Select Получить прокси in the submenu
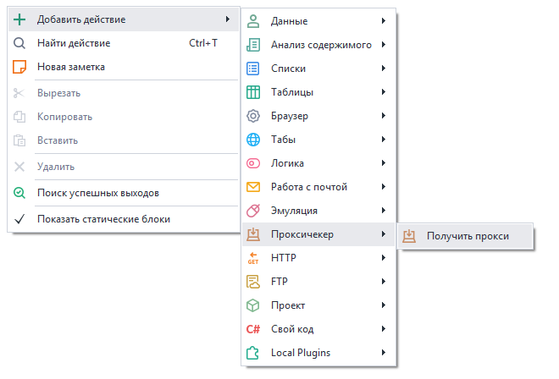Viewport: 559px width, 379px height. point(467,237)
